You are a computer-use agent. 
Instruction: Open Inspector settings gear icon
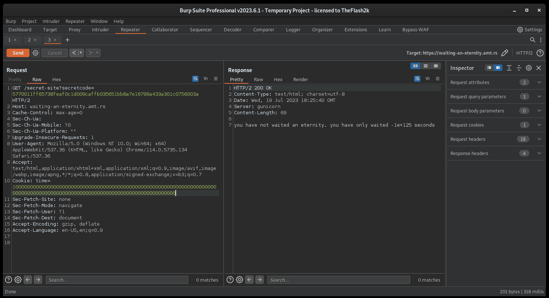point(529,68)
